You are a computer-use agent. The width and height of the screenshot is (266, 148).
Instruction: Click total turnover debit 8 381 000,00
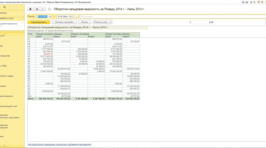[x=82, y=98]
